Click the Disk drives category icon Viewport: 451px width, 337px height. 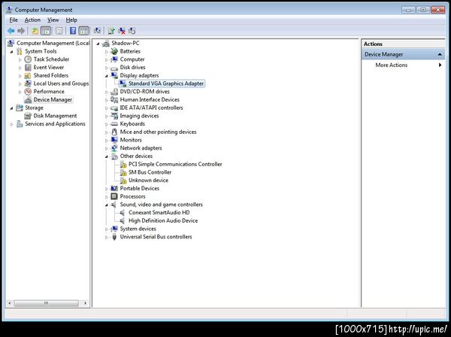click(114, 68)
